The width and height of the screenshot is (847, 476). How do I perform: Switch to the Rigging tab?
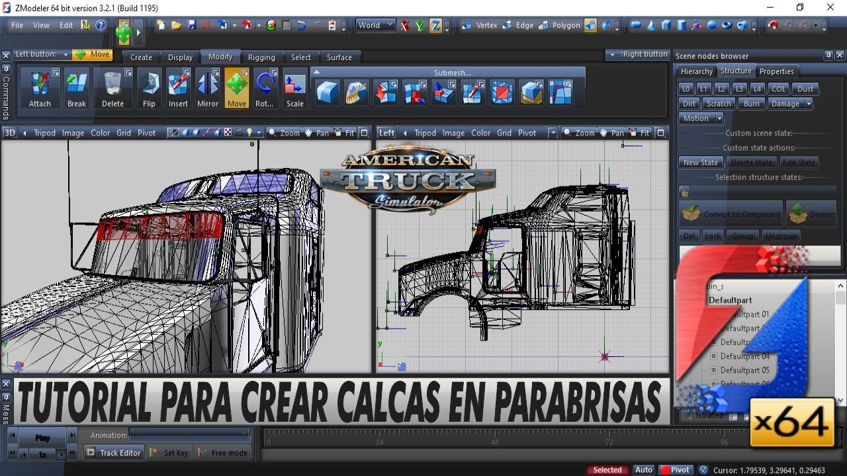tap(261, 58)
